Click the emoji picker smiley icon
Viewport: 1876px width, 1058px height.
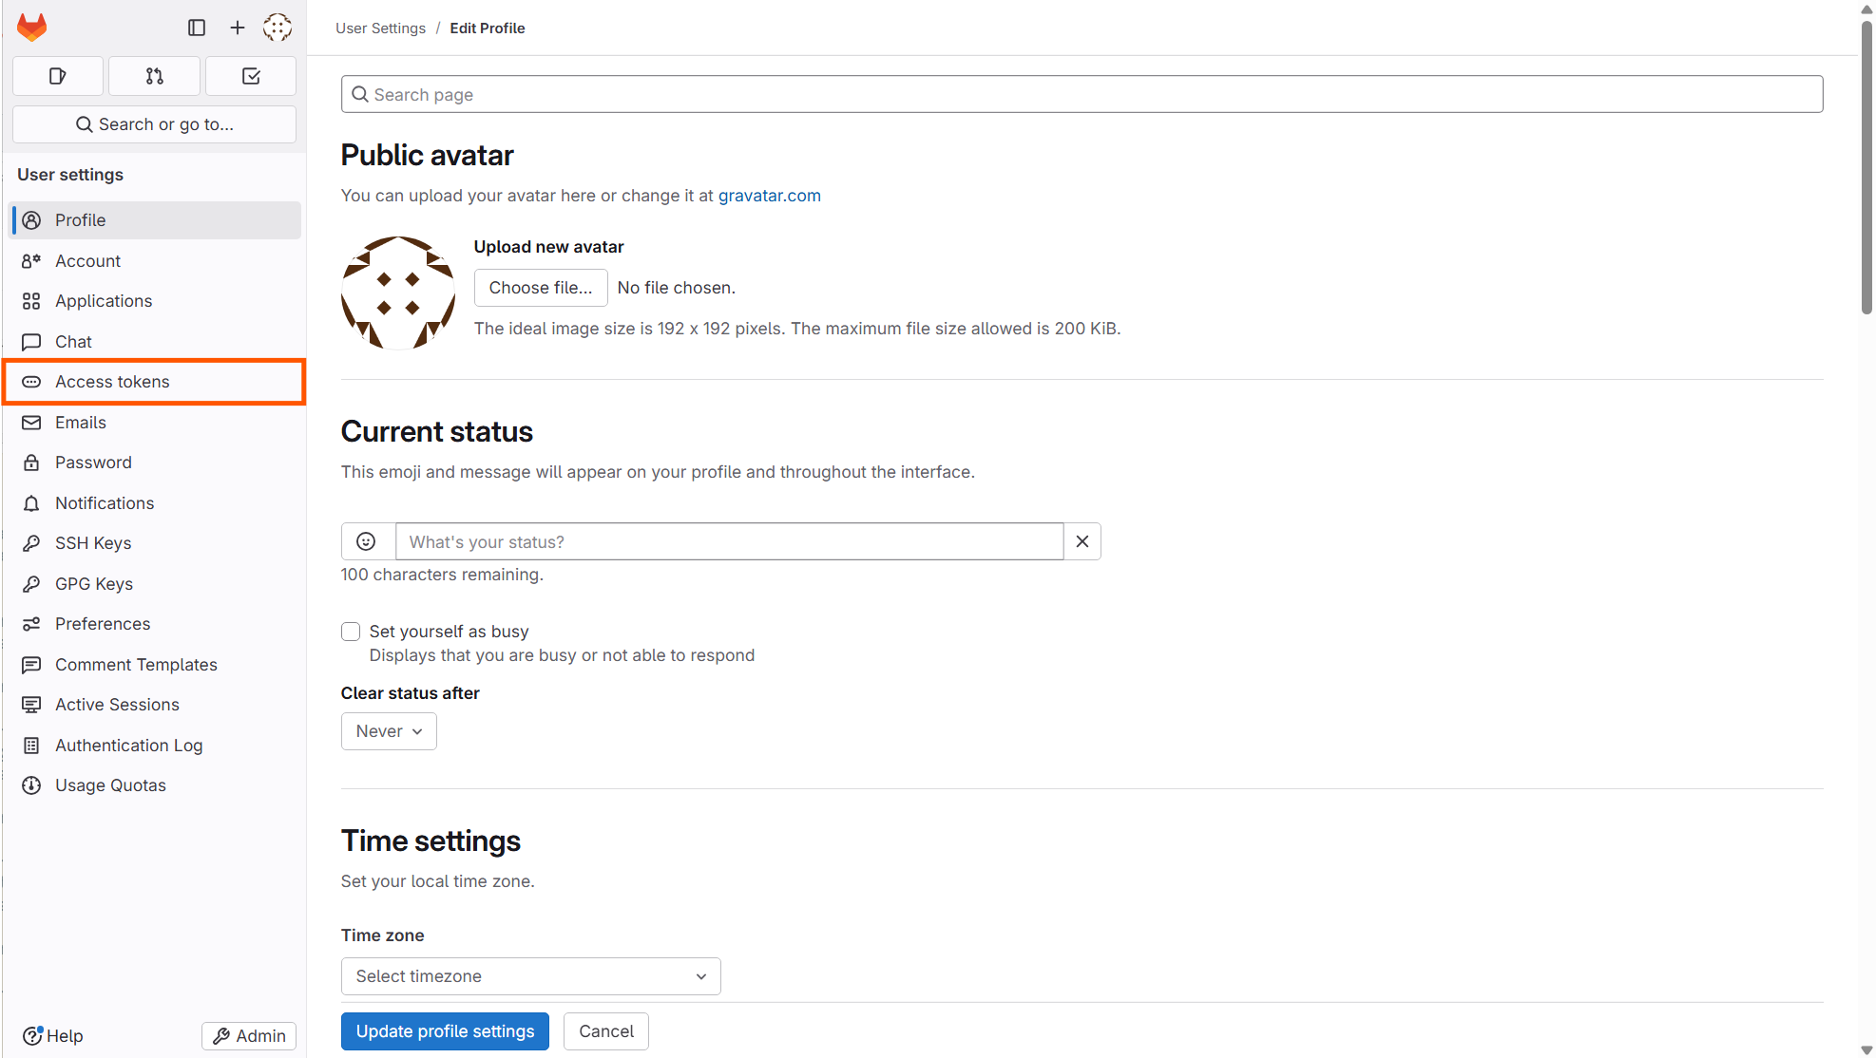pos(366,541)
